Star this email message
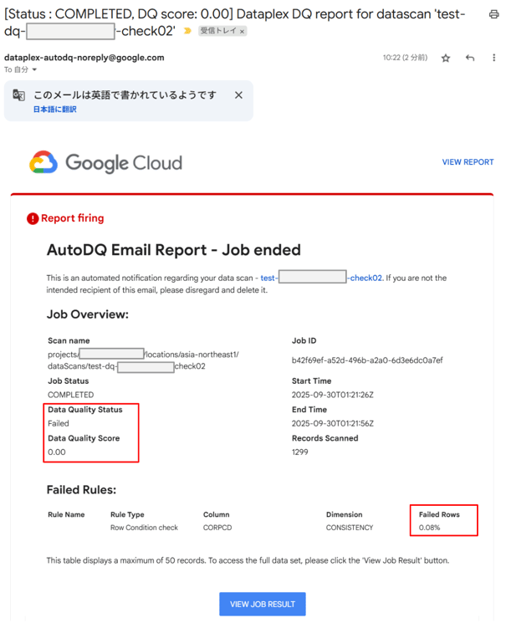506x623 pixels. click(446, 58)
